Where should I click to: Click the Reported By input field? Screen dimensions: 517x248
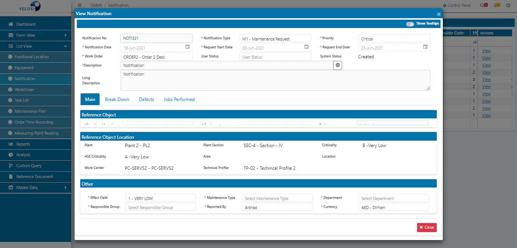(x=277, y=207)
